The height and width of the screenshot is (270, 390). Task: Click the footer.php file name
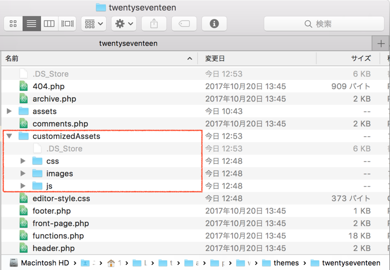51,211
